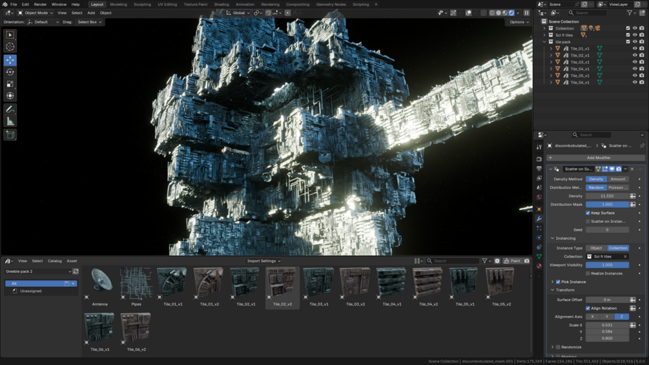Enable the Realize Instances checkbox
The width and height of the screenshot is (649, 365).
point(588,273)
